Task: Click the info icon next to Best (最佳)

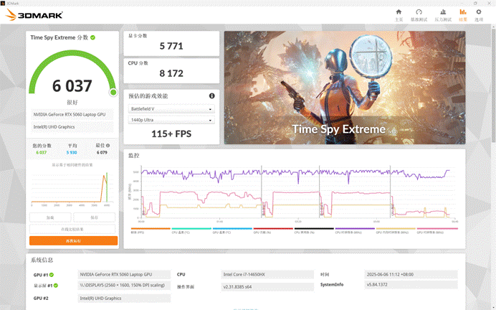Action: 108,146
